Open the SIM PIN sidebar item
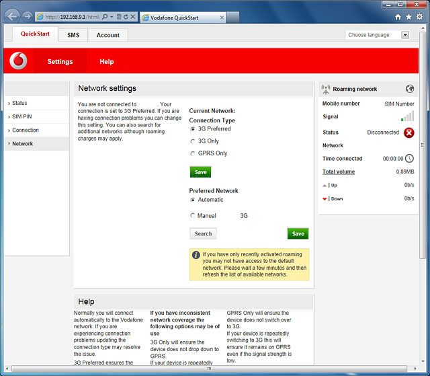This screenshot has height=376, width=430. click(x=37, y=116)
